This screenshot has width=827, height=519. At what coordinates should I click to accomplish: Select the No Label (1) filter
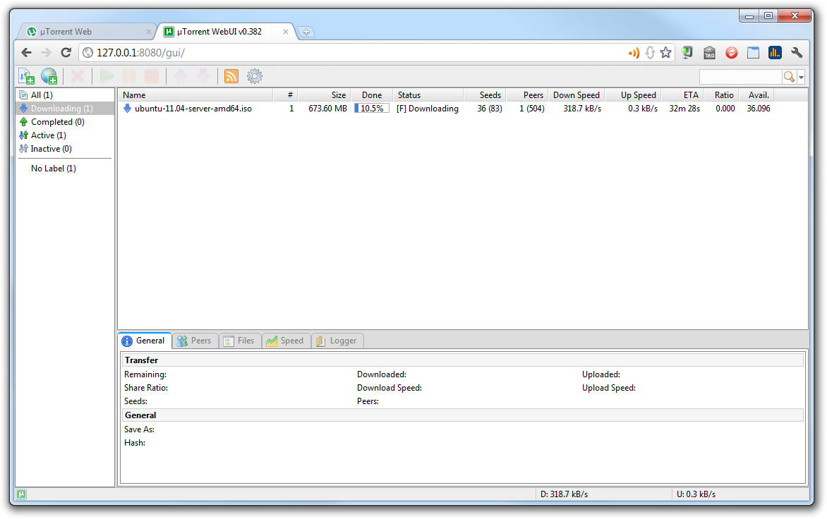pos(65,169)
